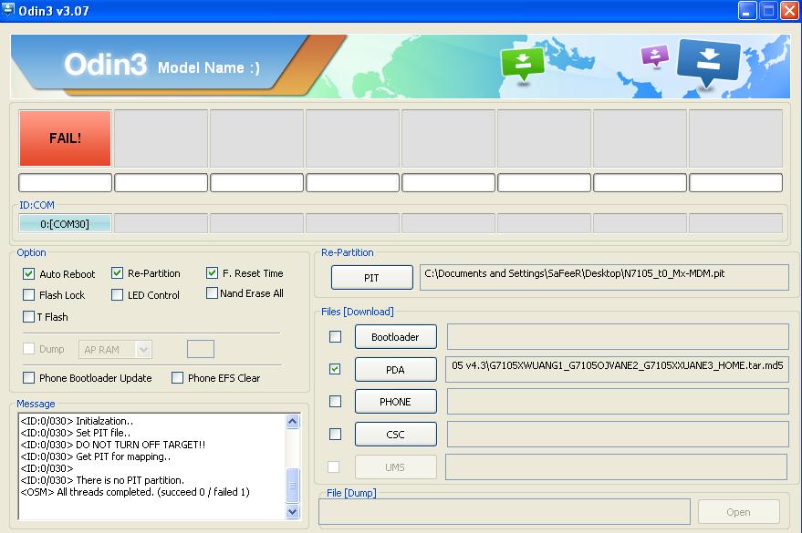Screen dimensions: 802x533
Task: Uncheck the Re-Partition option
Action: [117, 273]
